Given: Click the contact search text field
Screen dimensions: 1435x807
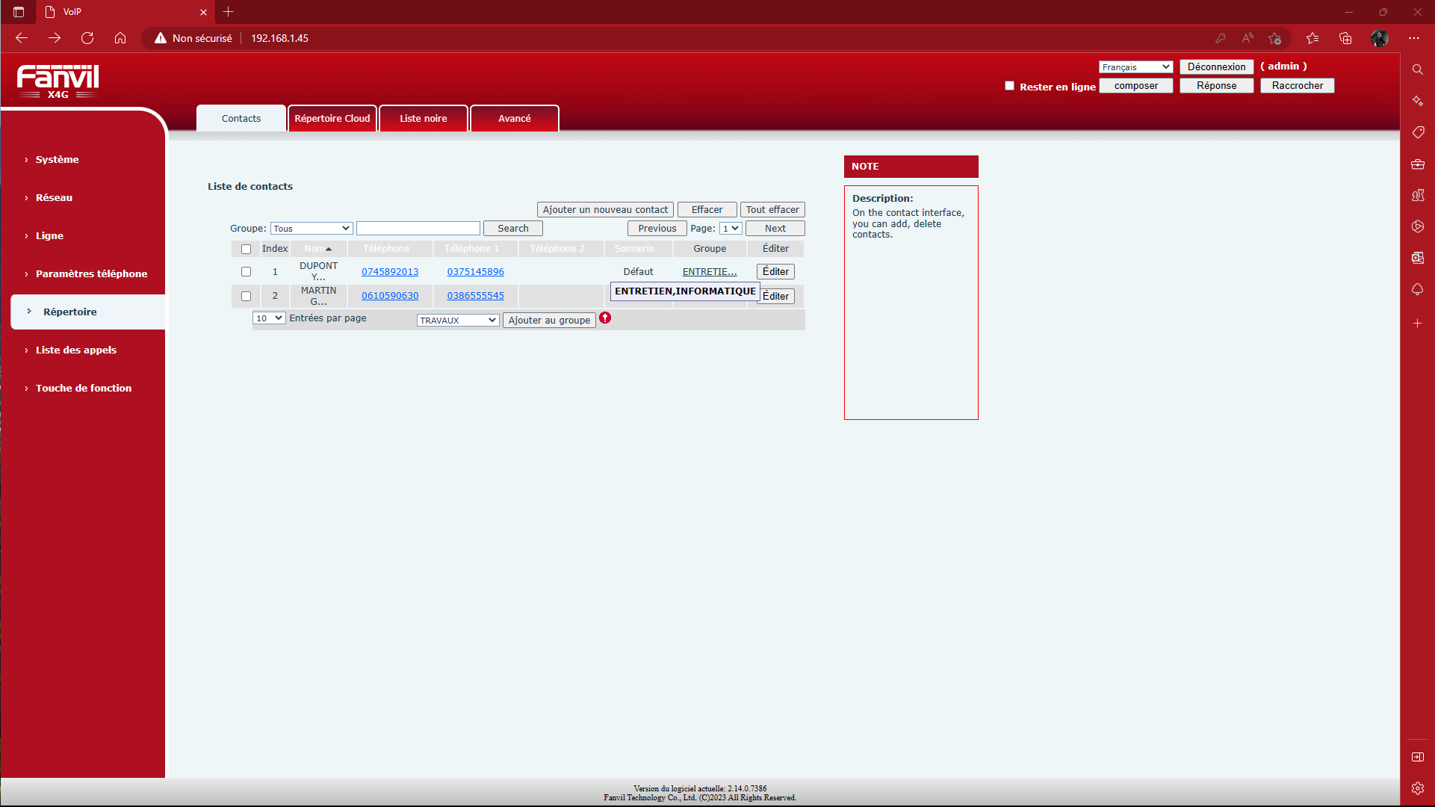Looking at the screenshot, I should [418, 229].
